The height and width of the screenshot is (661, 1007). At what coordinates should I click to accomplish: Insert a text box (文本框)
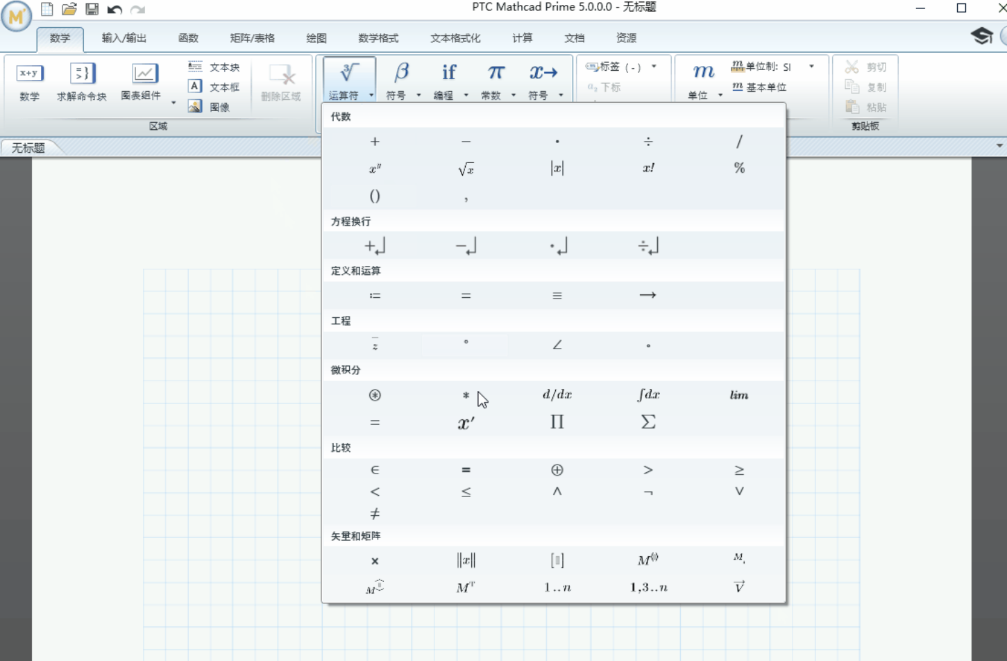214,87
